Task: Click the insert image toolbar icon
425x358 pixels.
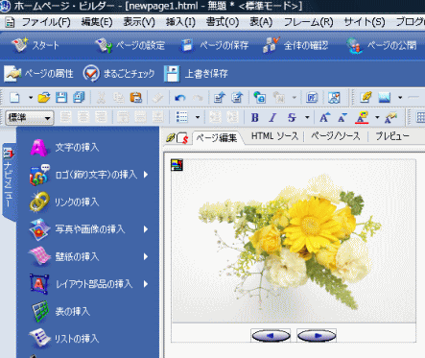Action: coord(385,97)
